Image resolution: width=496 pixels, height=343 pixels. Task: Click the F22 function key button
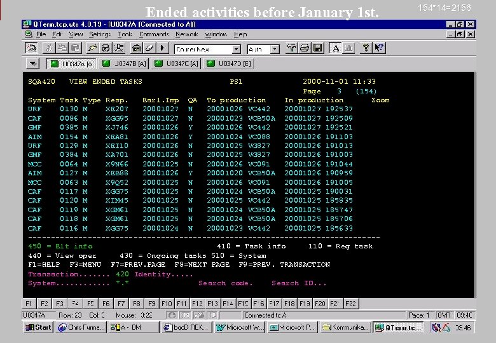click(x=350, y=304)
